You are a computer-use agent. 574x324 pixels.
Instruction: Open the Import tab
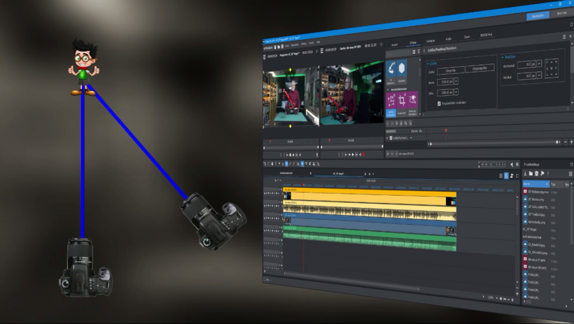pos(395,45)
